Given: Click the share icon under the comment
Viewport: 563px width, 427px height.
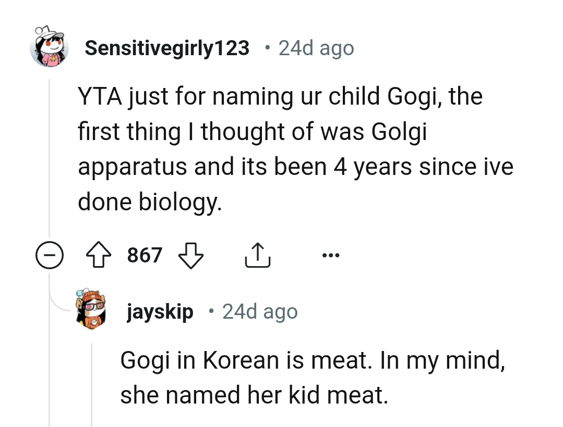Looking at the screenshot, I should (257, 255).
